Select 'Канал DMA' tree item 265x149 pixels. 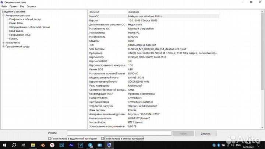(x=16, y=23)
